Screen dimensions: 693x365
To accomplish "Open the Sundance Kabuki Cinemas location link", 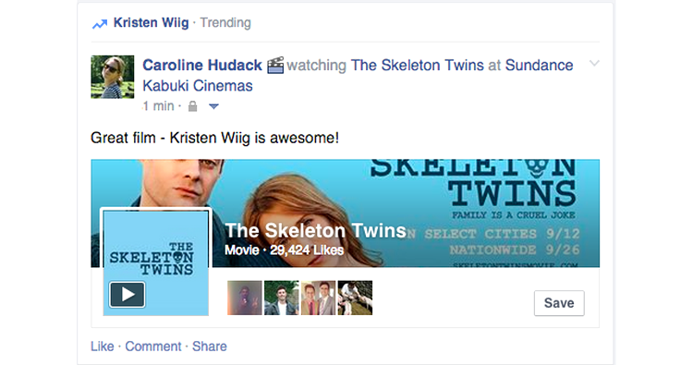I will pyautogui.click(x=358, y=75).
